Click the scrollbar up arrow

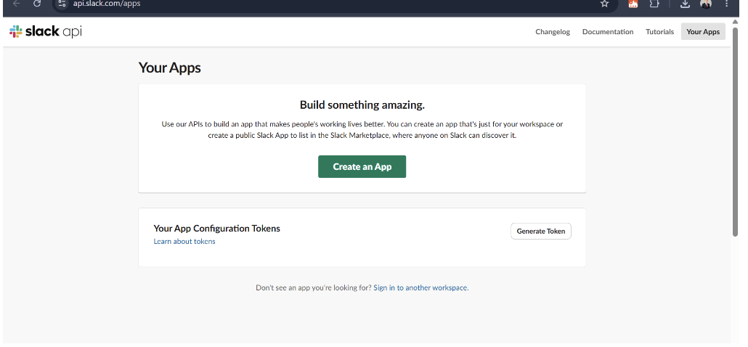coord(735,22)
